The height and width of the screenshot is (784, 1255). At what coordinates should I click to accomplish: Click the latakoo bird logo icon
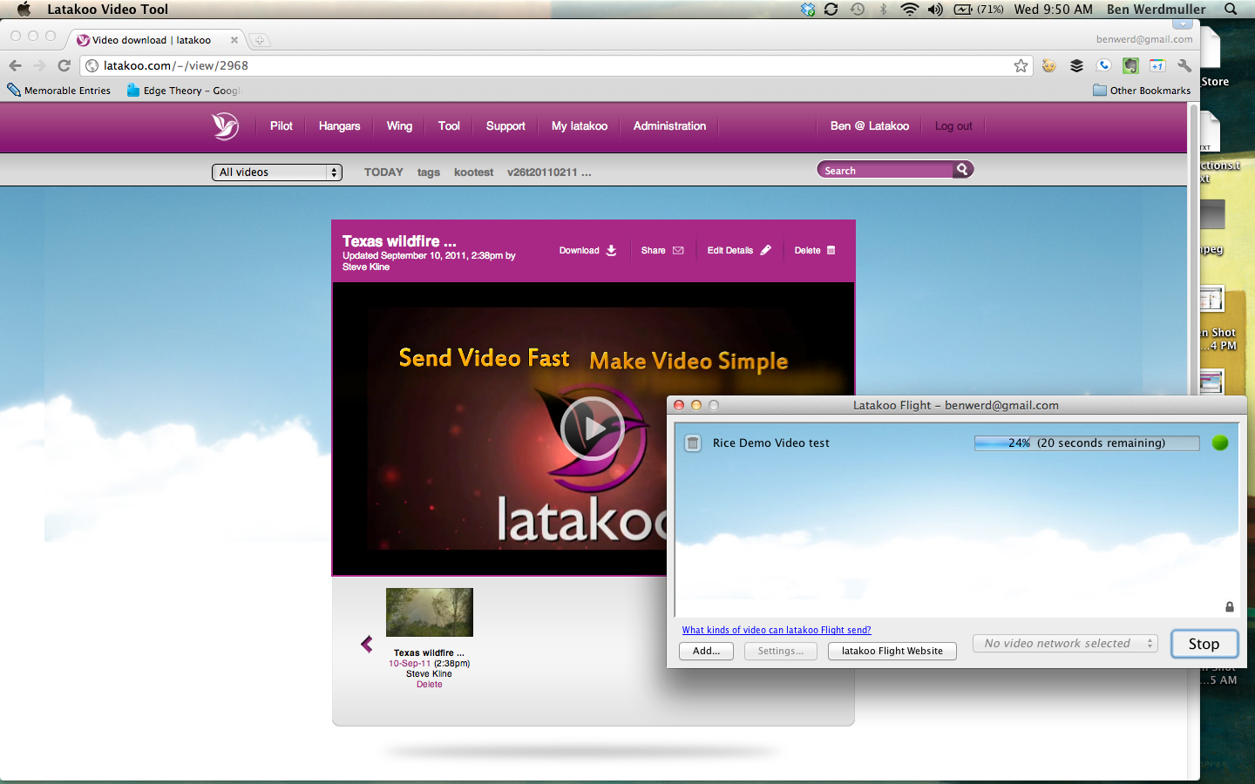click(225, 126)
